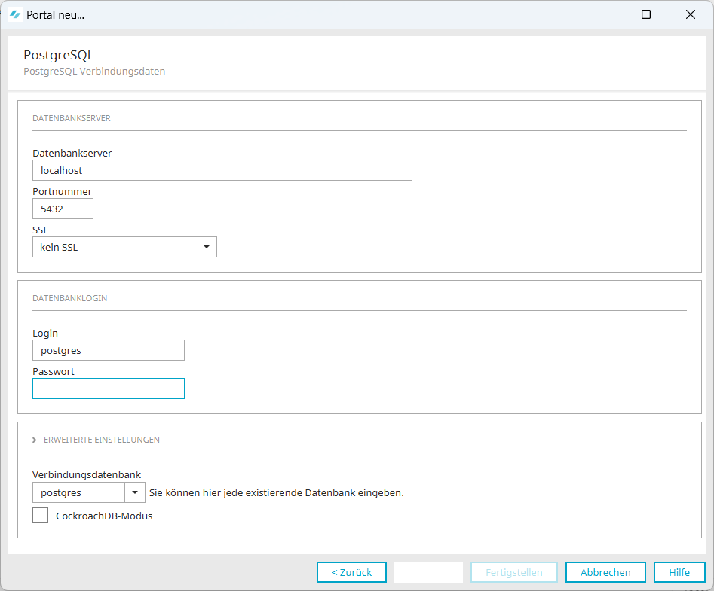This screenshot has height=591, width=714.
Task: Open help via the Hilfe button
Action: pos(679,572)
